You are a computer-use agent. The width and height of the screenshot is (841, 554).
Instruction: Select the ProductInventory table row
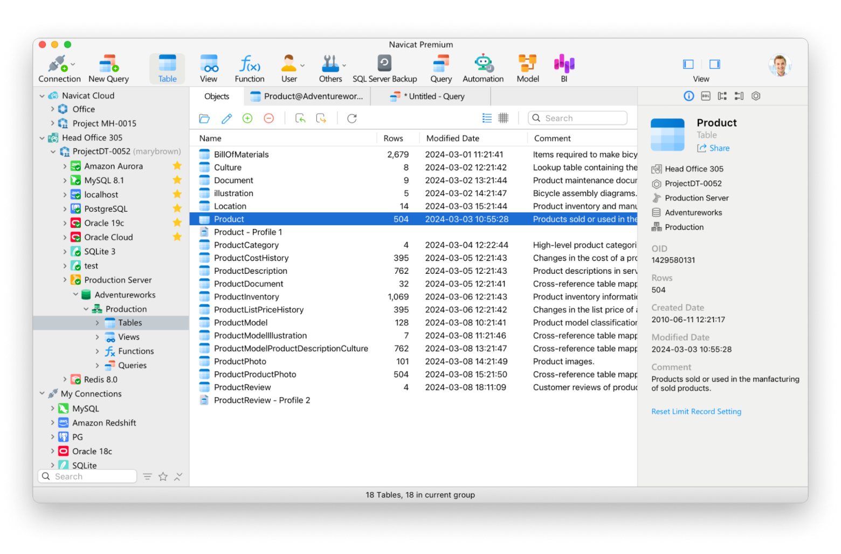(413, 297)
